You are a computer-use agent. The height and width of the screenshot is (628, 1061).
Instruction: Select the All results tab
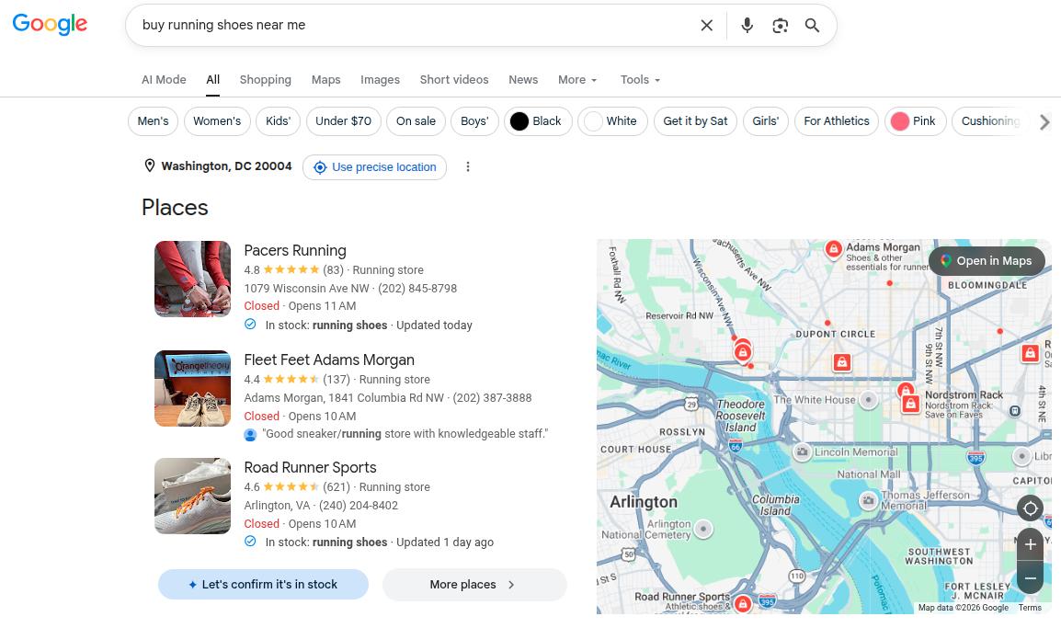[x=213, y=79]
